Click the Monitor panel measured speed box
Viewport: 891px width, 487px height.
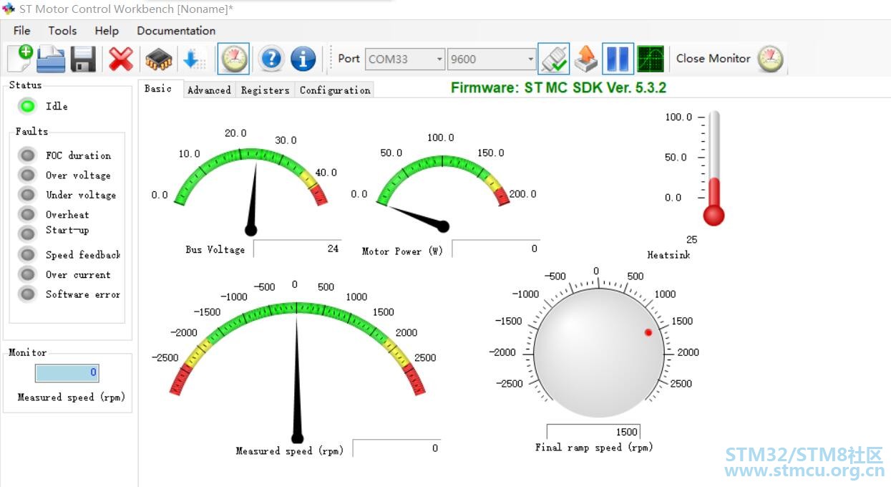point(67,372)
